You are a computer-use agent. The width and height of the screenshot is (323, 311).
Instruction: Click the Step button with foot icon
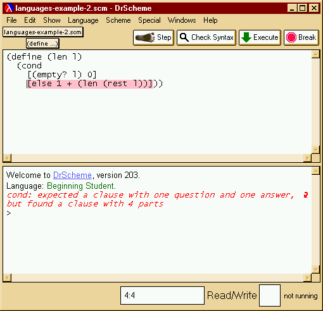click(153, 37)
